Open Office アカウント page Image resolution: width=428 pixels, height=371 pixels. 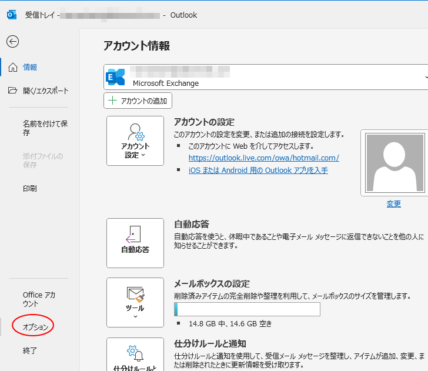point(39,299)
